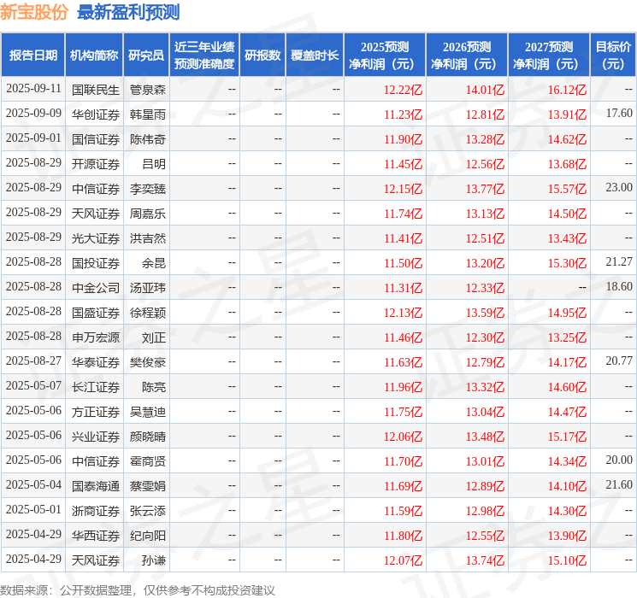
Task: Click analyst name 吴慧迪
Action: click(147, 411)
